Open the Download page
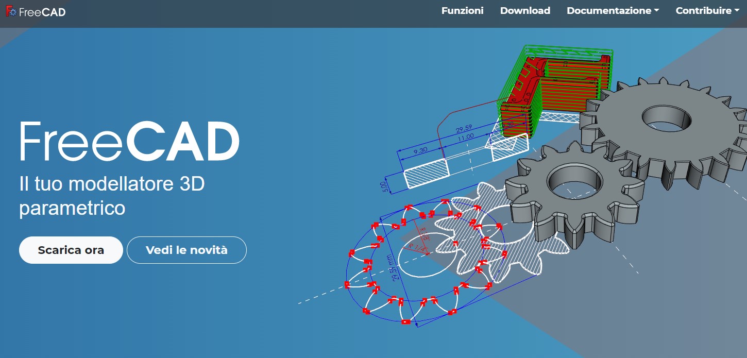Image resolution: width=747 pixels, height=358 pixels. click(x=525, y=10)
